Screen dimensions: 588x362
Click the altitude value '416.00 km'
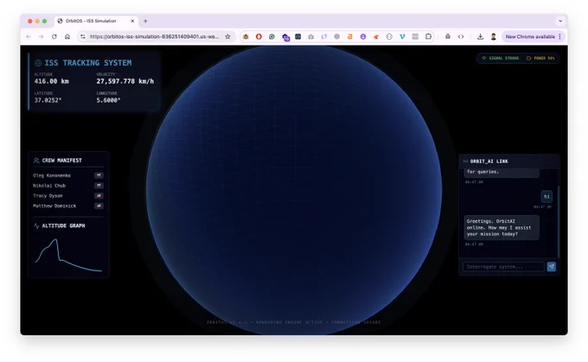(x=51, y=81)
